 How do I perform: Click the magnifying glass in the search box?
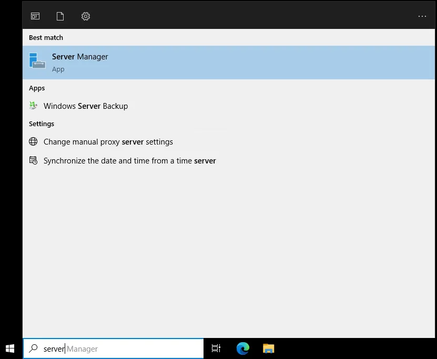33,348
